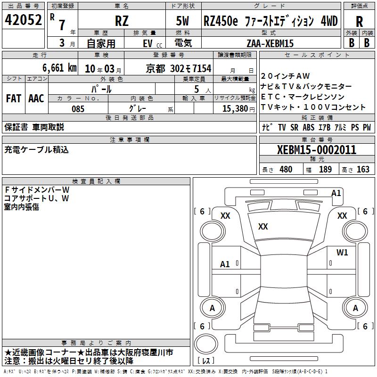
Task: Click the A1 mark near front bumper
Action: click(x=336, y=193)
